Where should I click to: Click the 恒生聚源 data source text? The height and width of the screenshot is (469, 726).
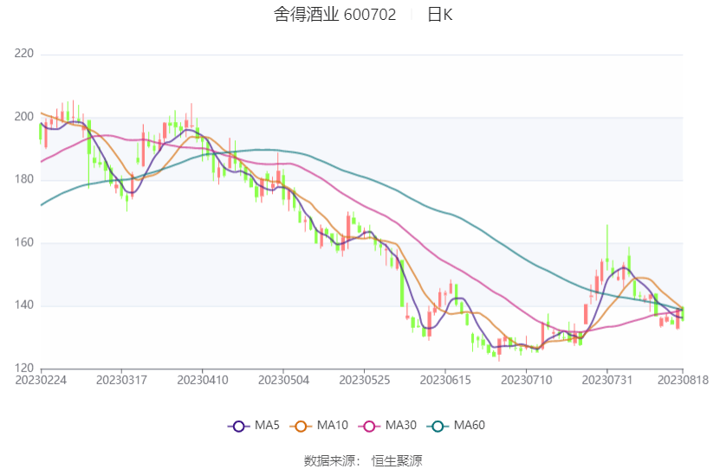tap(397, 460)
